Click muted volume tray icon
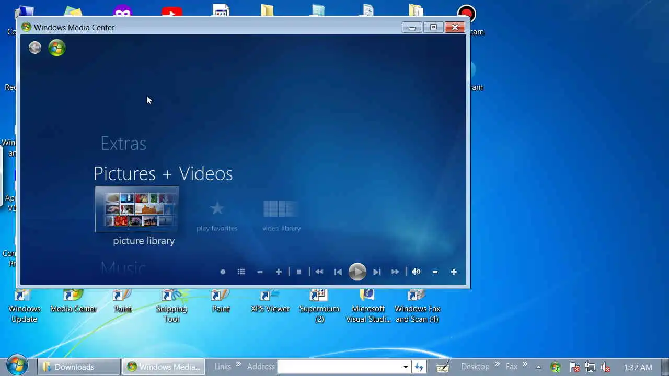Screen dimensions: 669x376 [606, 367]
